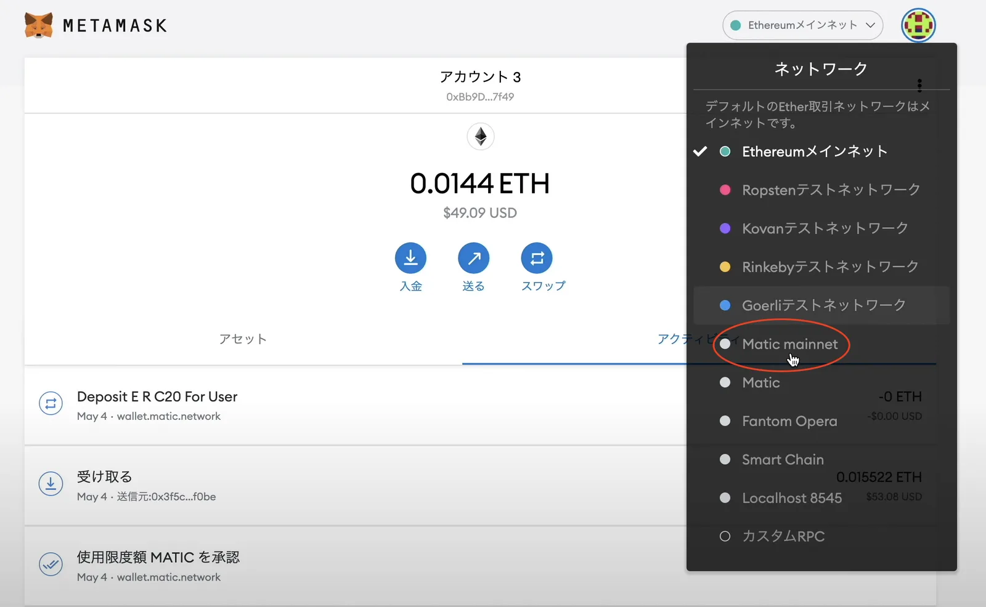Viewport: 986px width, 607px height.
Task: Click the 送る label text
Action: pos(473,286)
